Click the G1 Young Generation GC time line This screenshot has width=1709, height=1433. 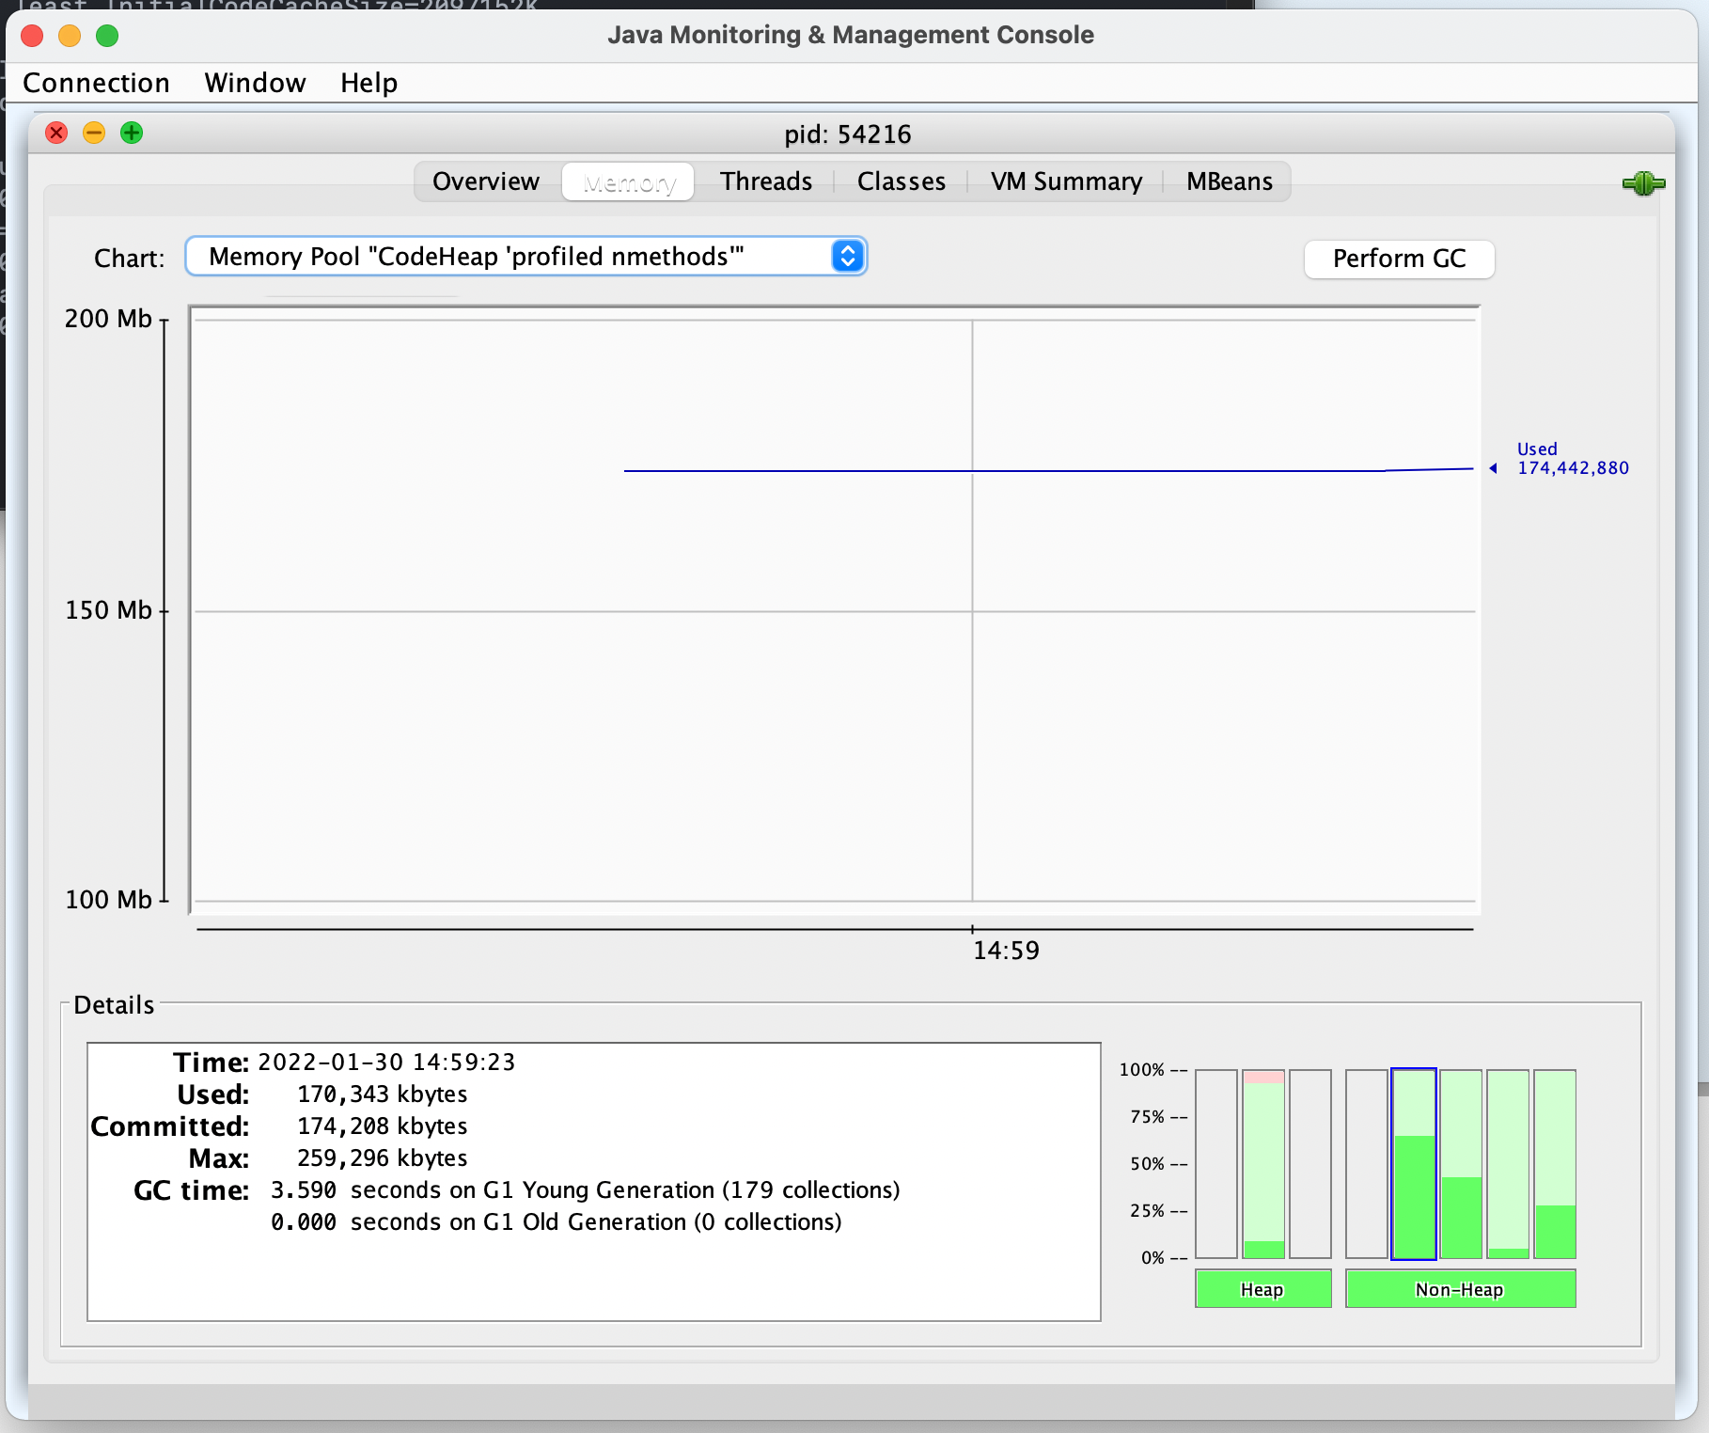pyautogui.click(x=586, y=1190)
